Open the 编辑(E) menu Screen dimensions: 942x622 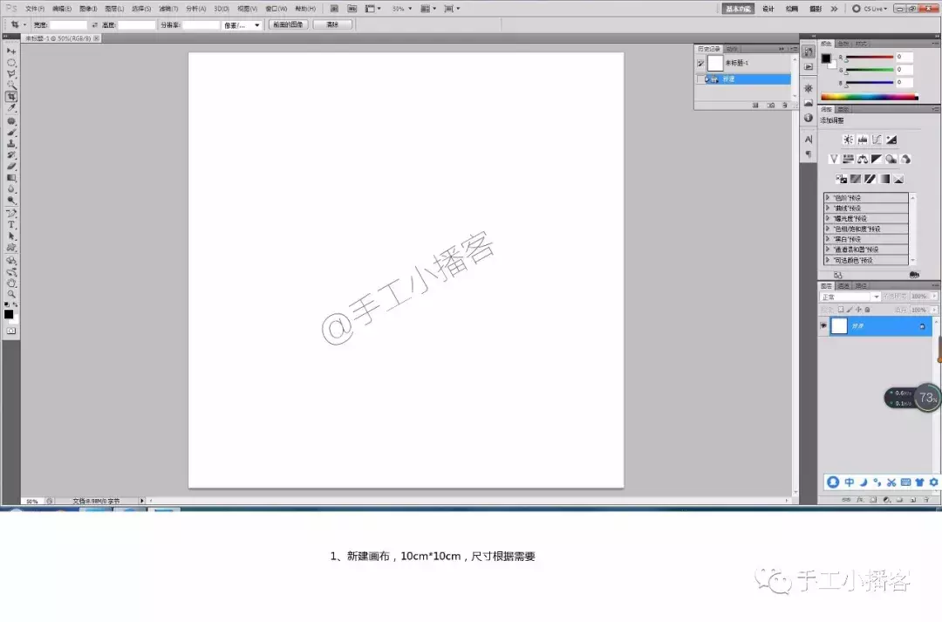point(62,9)
